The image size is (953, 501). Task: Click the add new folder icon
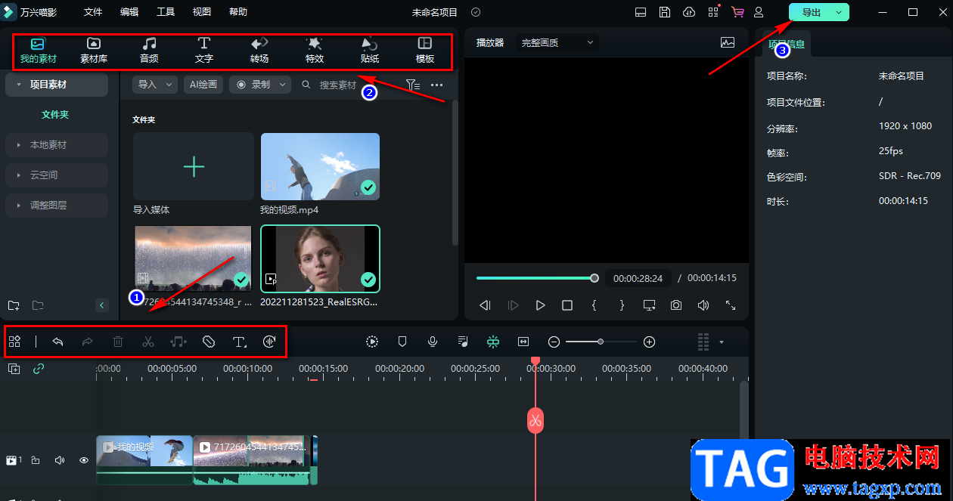coord(14,305)
